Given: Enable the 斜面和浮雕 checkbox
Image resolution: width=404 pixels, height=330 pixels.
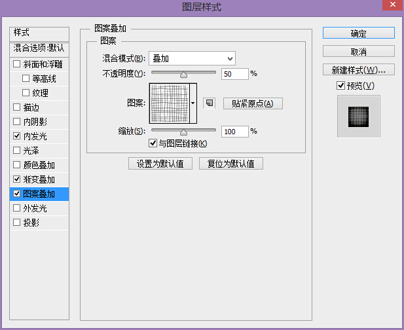Looking at the screenshot, I should [17, 64].
